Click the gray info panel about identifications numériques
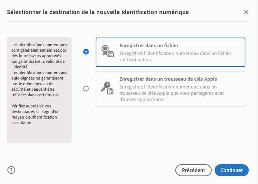The image size is (258, 184). 39,134
